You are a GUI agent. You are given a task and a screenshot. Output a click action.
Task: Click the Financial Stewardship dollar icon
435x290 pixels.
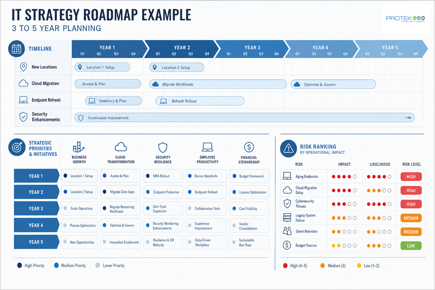pos(249,147)
